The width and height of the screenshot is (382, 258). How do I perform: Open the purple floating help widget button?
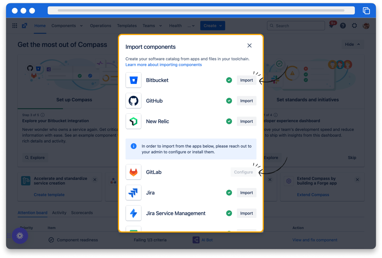[x=20, y=236]
